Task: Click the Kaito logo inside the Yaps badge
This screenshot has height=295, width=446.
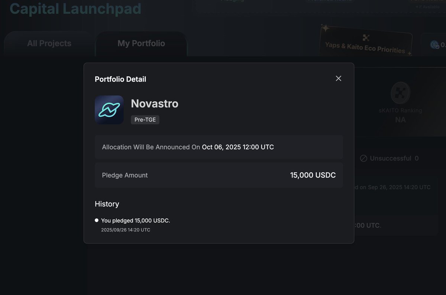Action: 366,37
